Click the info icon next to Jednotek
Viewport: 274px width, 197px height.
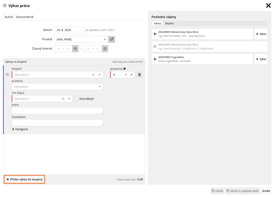click(124, 69)
